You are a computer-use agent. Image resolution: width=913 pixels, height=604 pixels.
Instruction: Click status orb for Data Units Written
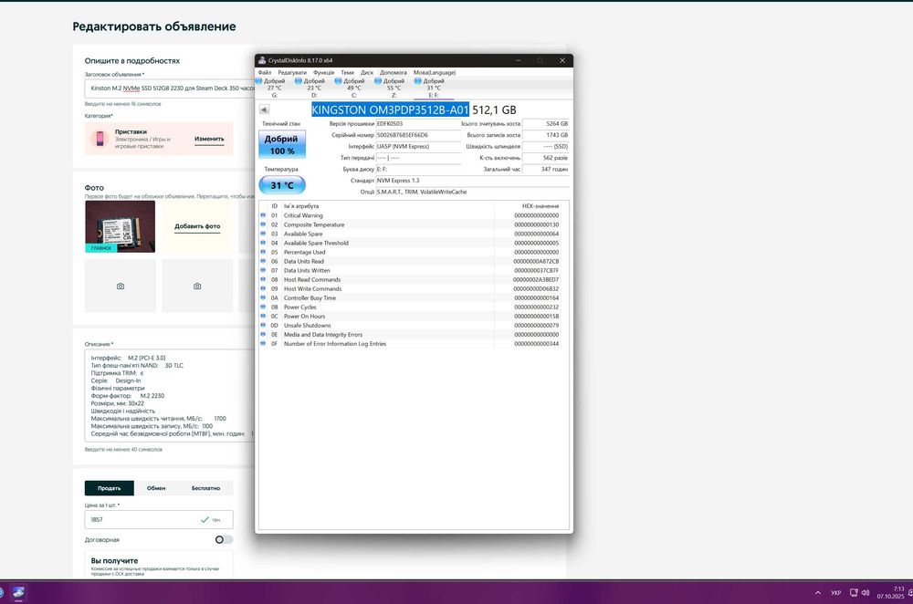pyautogui.click(x=263, y=271)
